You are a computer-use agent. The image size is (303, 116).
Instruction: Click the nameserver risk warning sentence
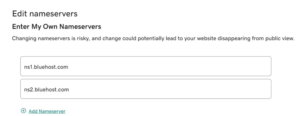(153, 39)
